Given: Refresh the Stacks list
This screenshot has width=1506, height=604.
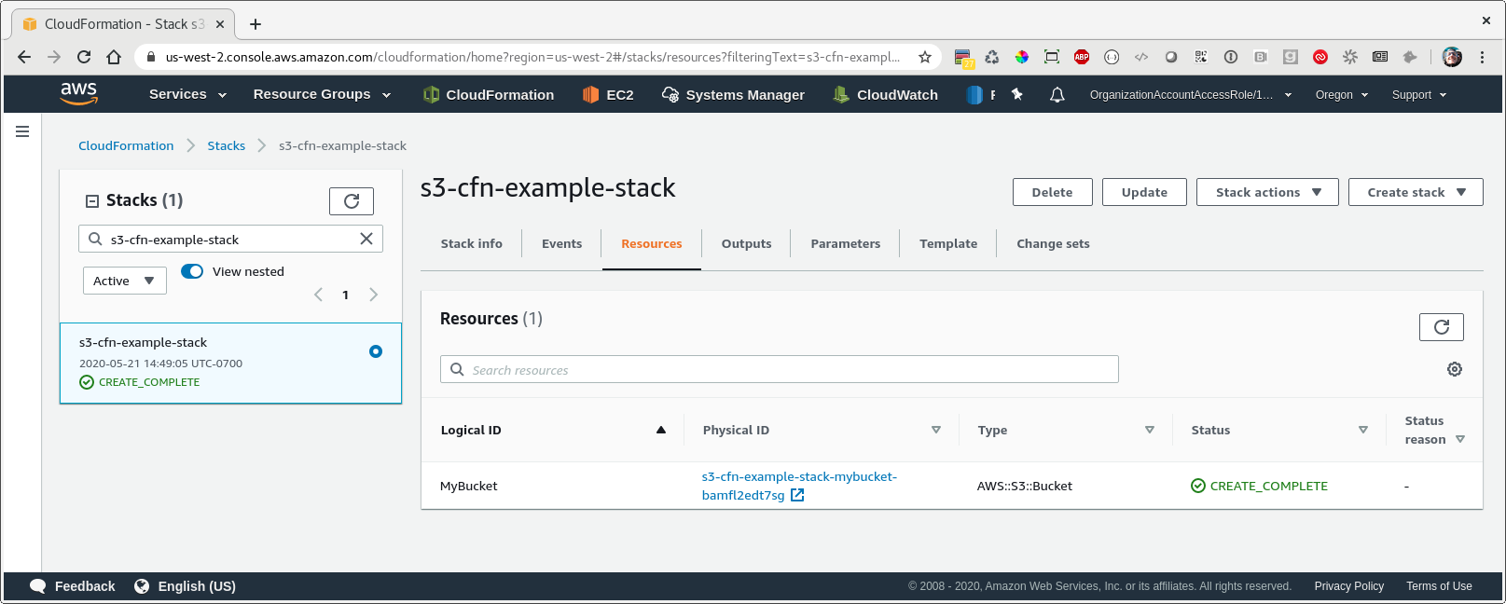Looking at the screenshot, I should [x=352, y=200].
